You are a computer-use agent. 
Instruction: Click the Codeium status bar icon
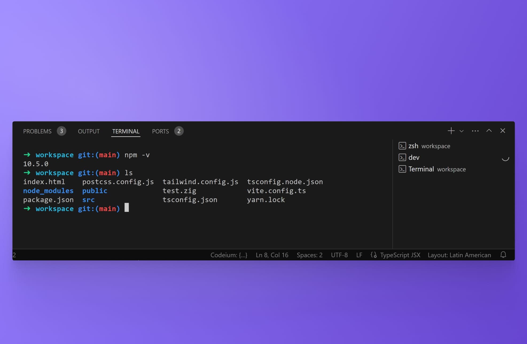point(229,255)
